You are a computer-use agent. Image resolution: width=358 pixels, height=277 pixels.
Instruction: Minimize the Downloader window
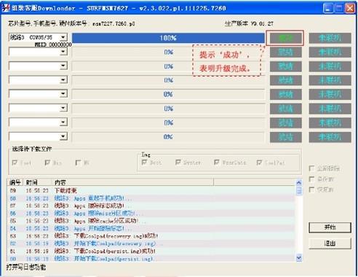pyautogui.click(x=327, y=9)
